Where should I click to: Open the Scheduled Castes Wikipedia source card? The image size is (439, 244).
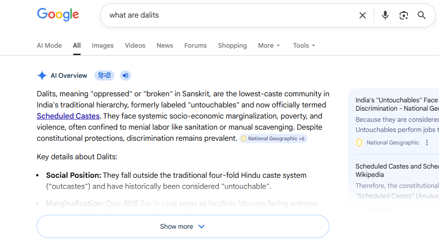coord(396,170)
